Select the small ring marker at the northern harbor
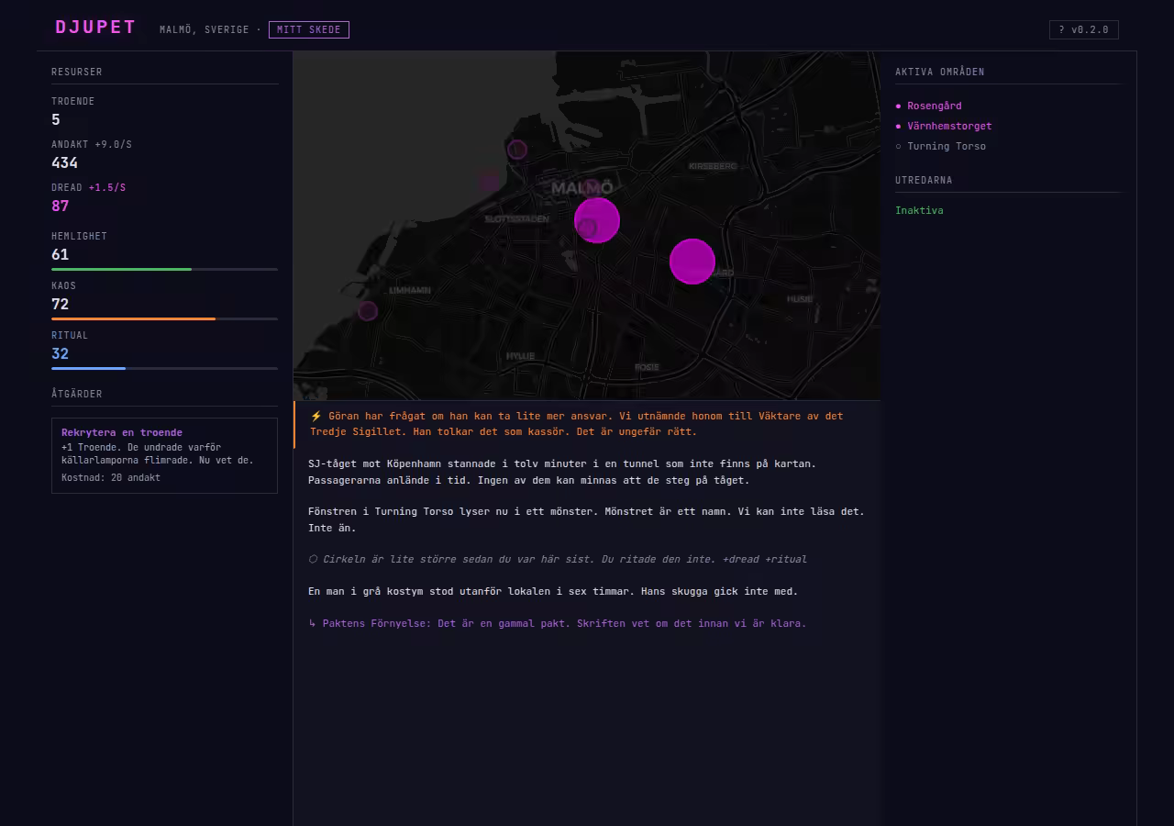 click(517, 150)
